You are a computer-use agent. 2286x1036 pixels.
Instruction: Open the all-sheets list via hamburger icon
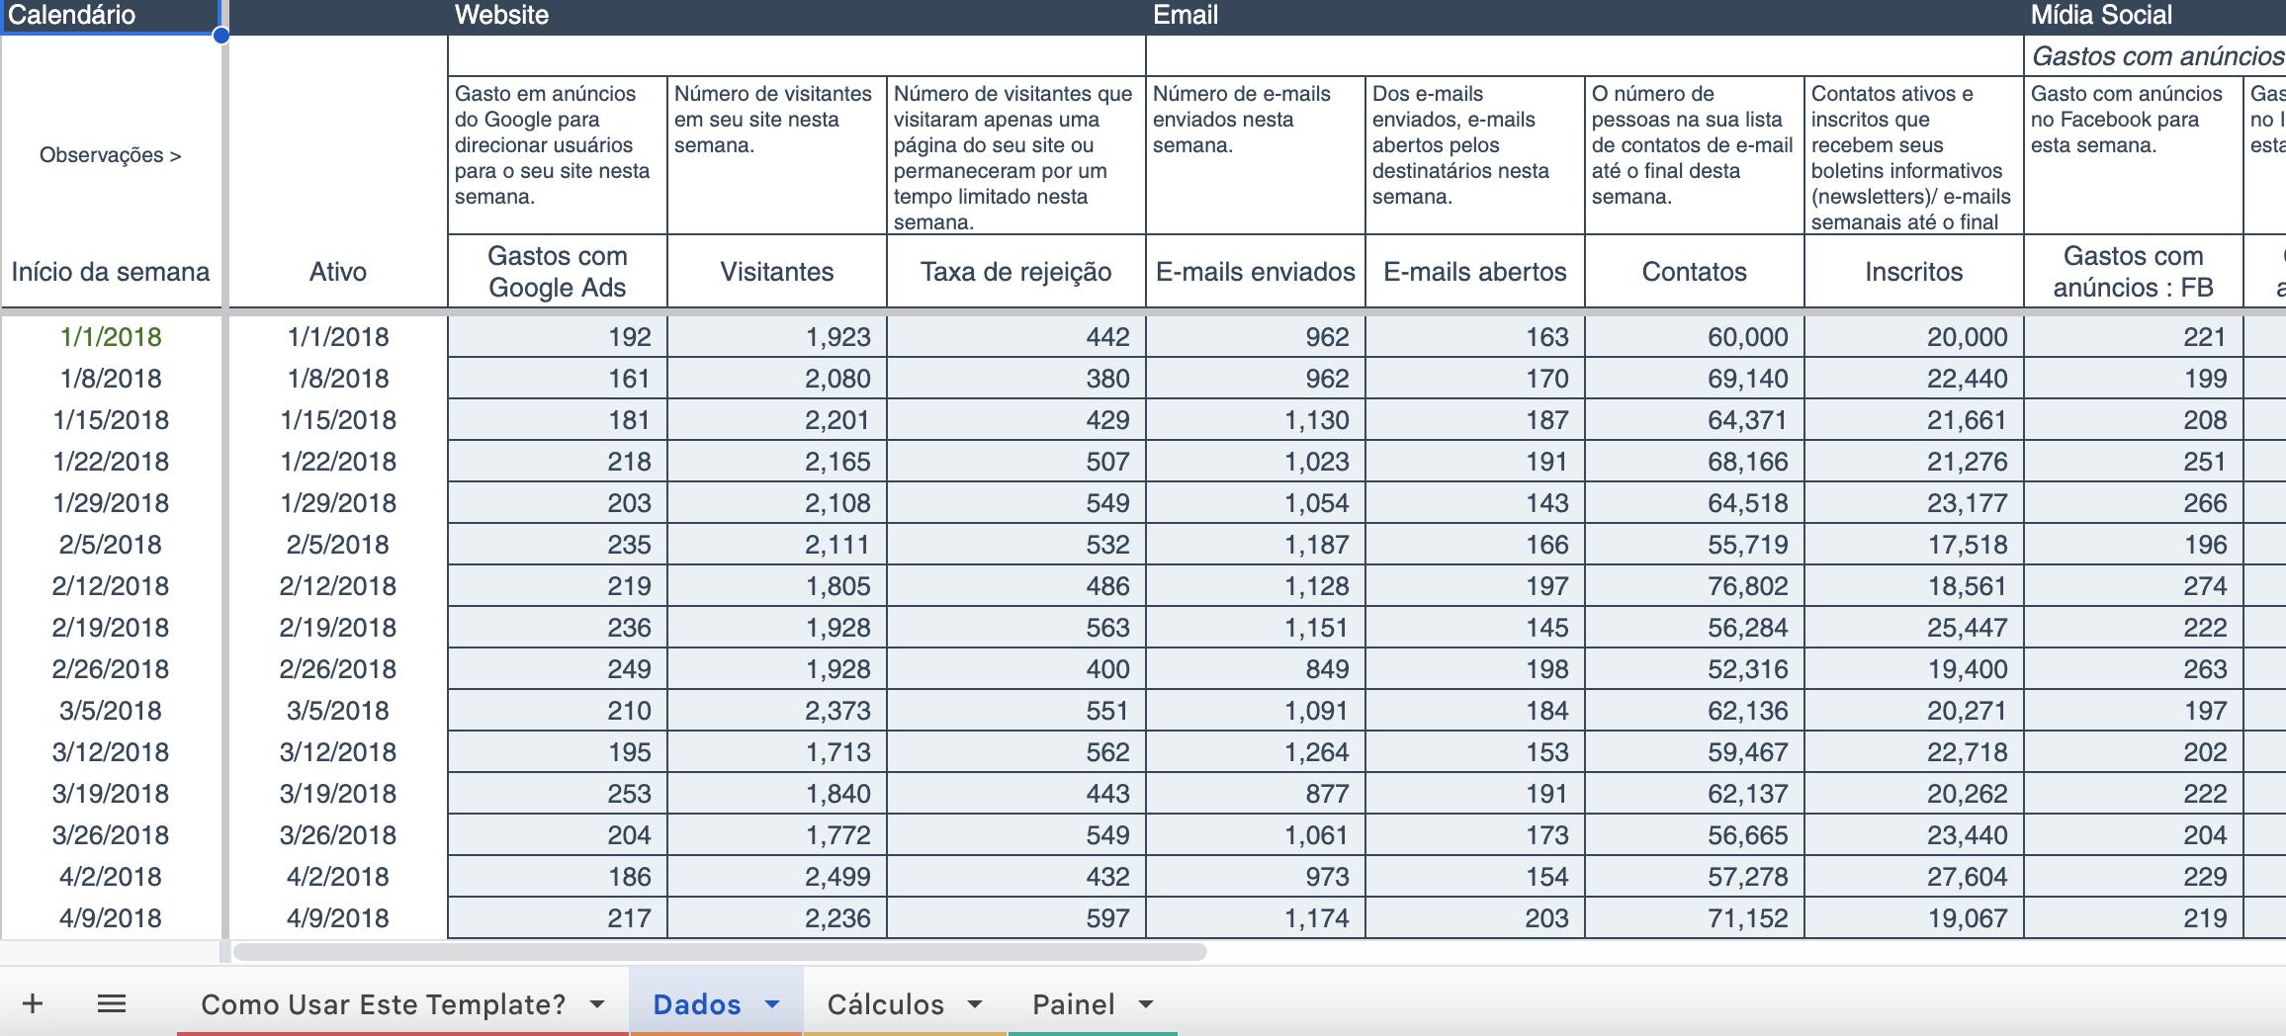pos(112,1002)
